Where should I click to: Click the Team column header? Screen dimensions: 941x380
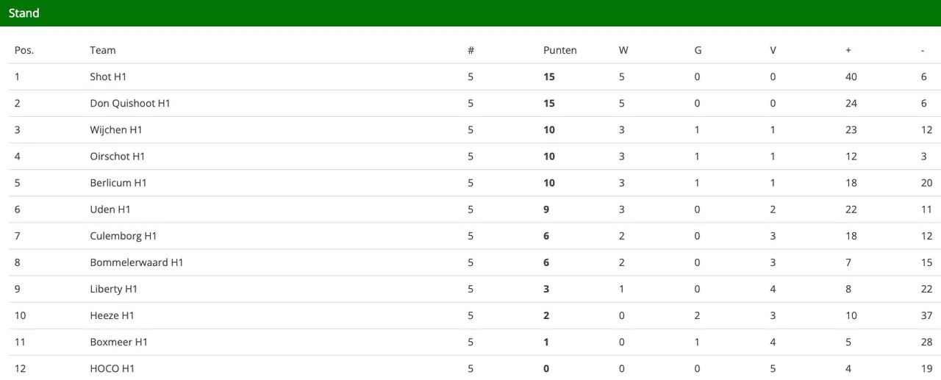[103, 51]
